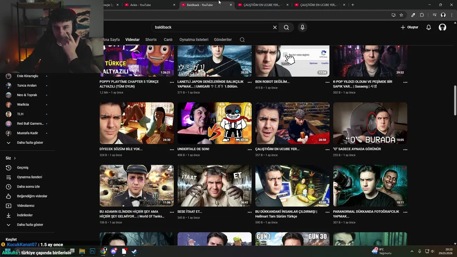
Task: Open the World of Tanks video thumbnail
Action: pos(137,186)
